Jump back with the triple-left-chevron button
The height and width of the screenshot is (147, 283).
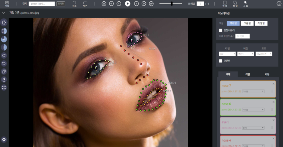point(104,4)
